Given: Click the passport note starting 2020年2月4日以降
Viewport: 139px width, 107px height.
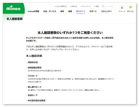Looking at the screenshot, I should click(x=71, y=80).
